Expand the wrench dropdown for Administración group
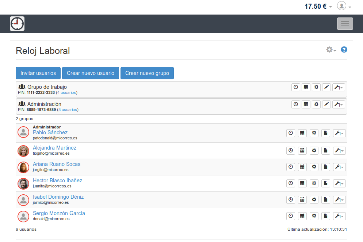 (x=339, y=104)
